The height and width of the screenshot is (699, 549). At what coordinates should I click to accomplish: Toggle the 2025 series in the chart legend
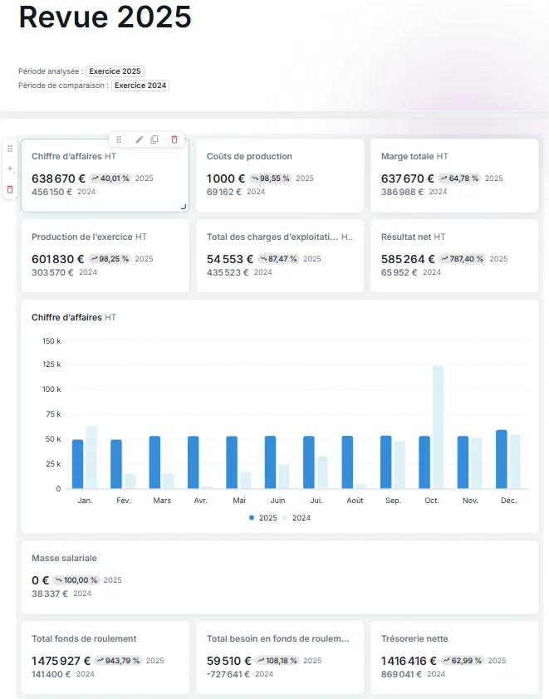263,517
